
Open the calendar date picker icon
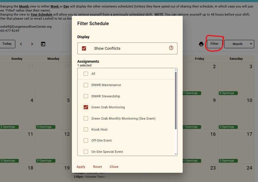[43, 44]
